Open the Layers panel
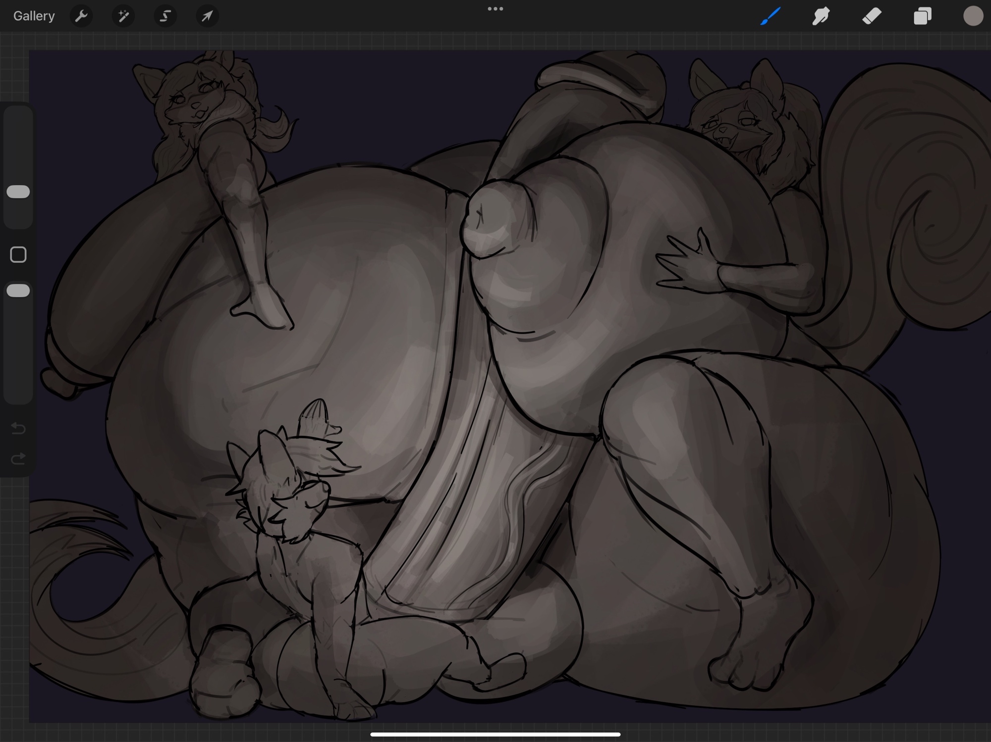 tap(922, 16)
